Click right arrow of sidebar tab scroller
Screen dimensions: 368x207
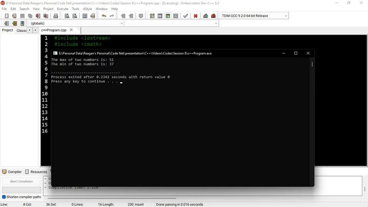(x=35, y=30)
